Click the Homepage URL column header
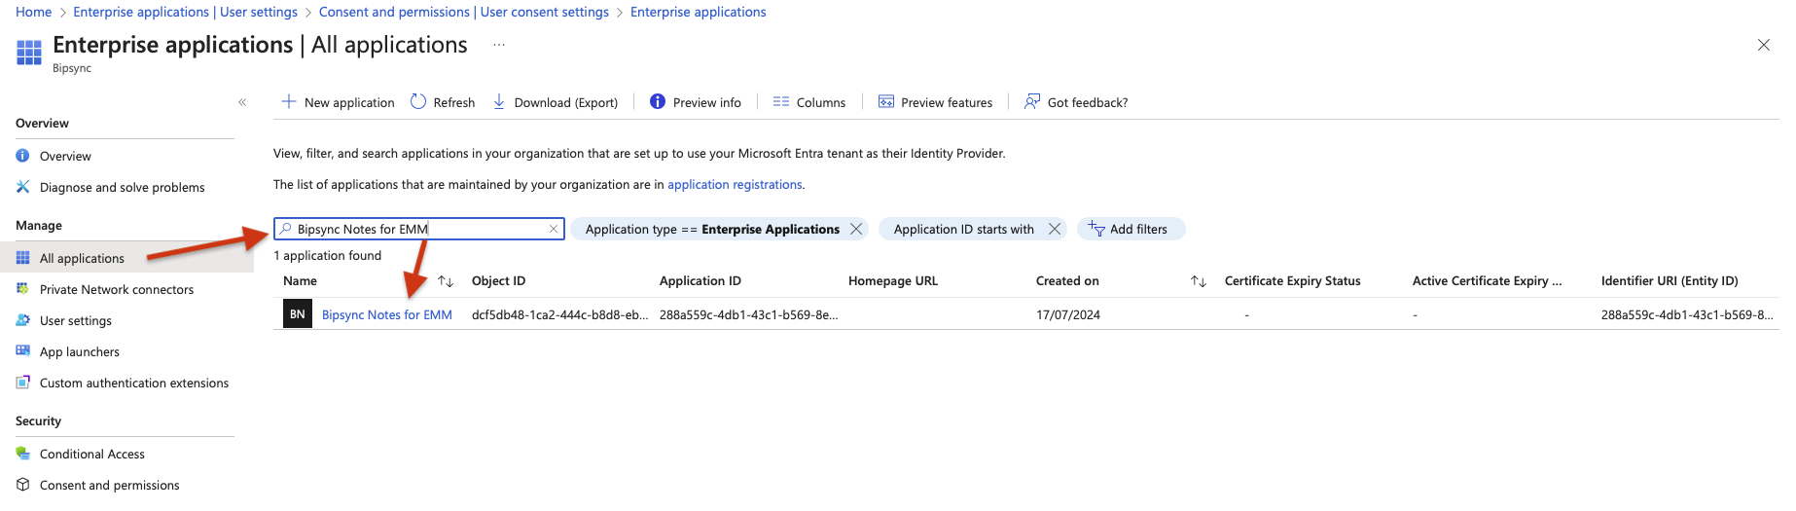 coord(893,280)
